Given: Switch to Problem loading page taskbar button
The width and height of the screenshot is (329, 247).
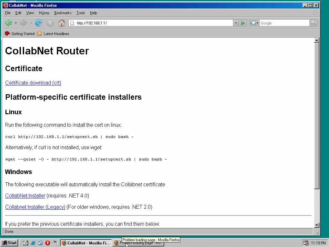Looking at the screenshot, I should [138, 243].
